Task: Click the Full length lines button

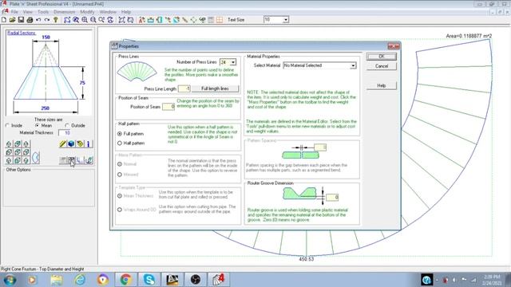Action: [215, 88]
